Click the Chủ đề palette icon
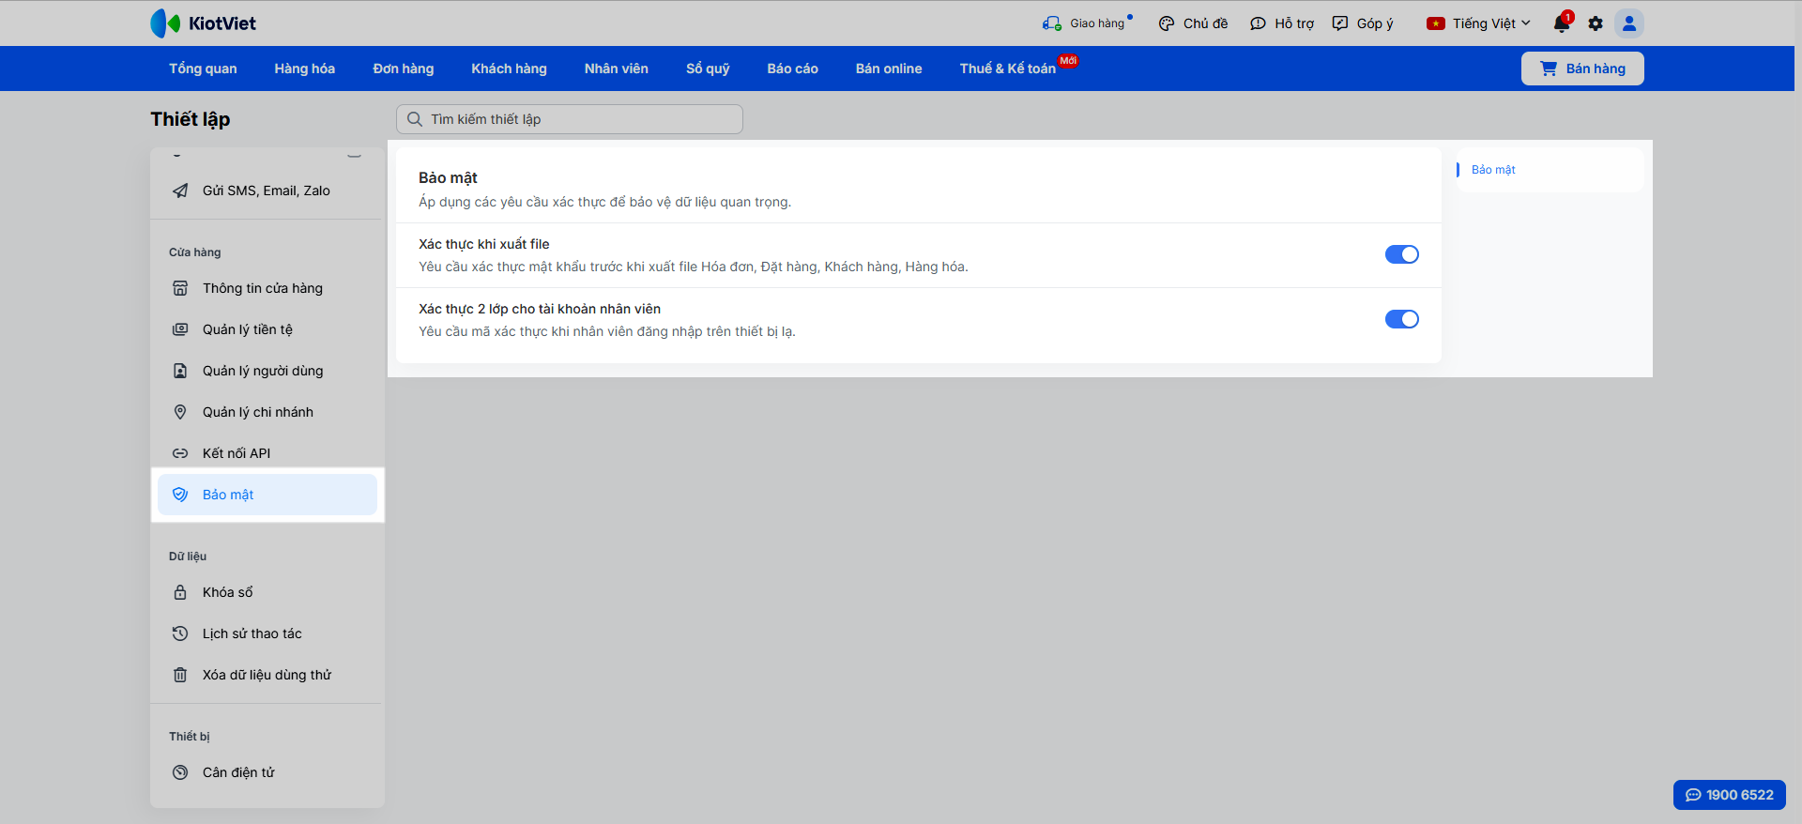 [1167, 23]
